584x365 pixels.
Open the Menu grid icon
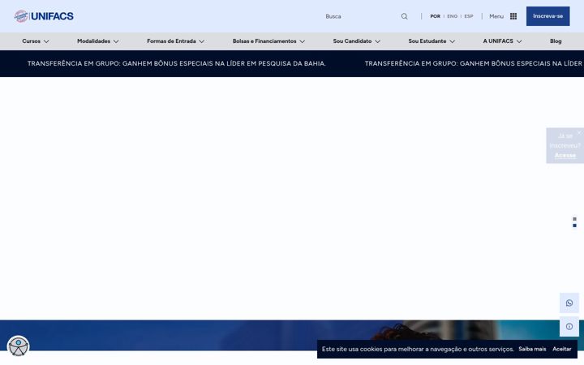[x=513, y=16]
